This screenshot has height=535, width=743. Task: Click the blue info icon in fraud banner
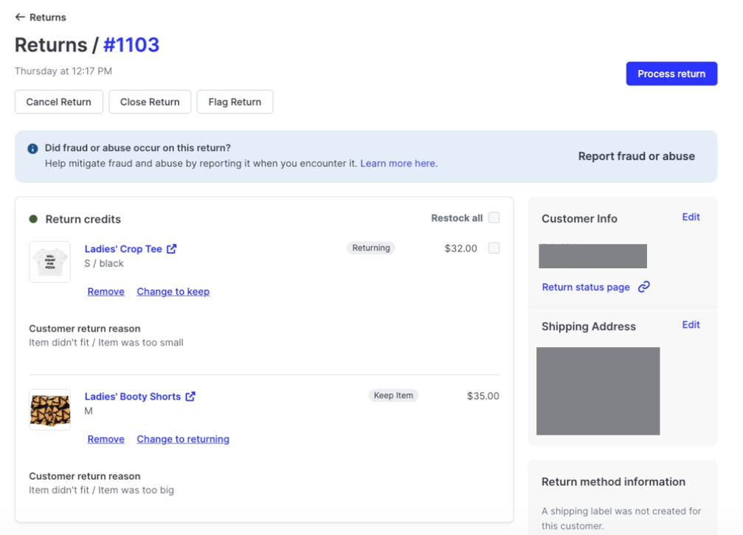click(x=32, y=149)
